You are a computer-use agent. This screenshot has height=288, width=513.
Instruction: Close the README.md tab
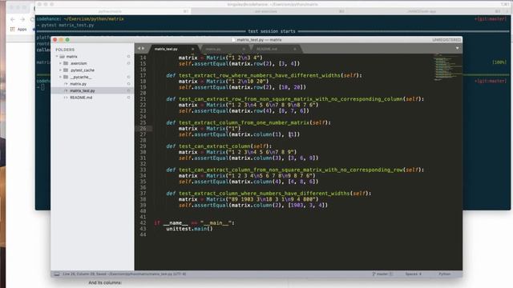(x=295, y=49)
